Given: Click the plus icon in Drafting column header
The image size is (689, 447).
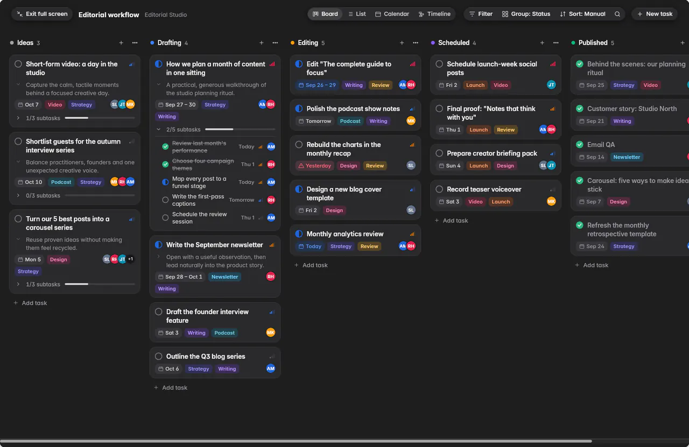Looking at the screenshot, I should [x=262, y=43].
